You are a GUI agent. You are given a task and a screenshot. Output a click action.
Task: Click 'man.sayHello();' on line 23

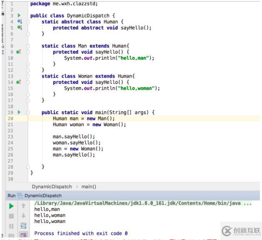tap(74, 137)
